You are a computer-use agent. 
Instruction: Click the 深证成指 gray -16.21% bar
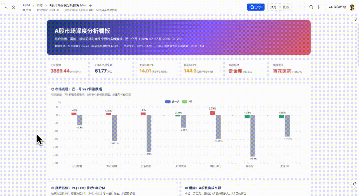114,128
